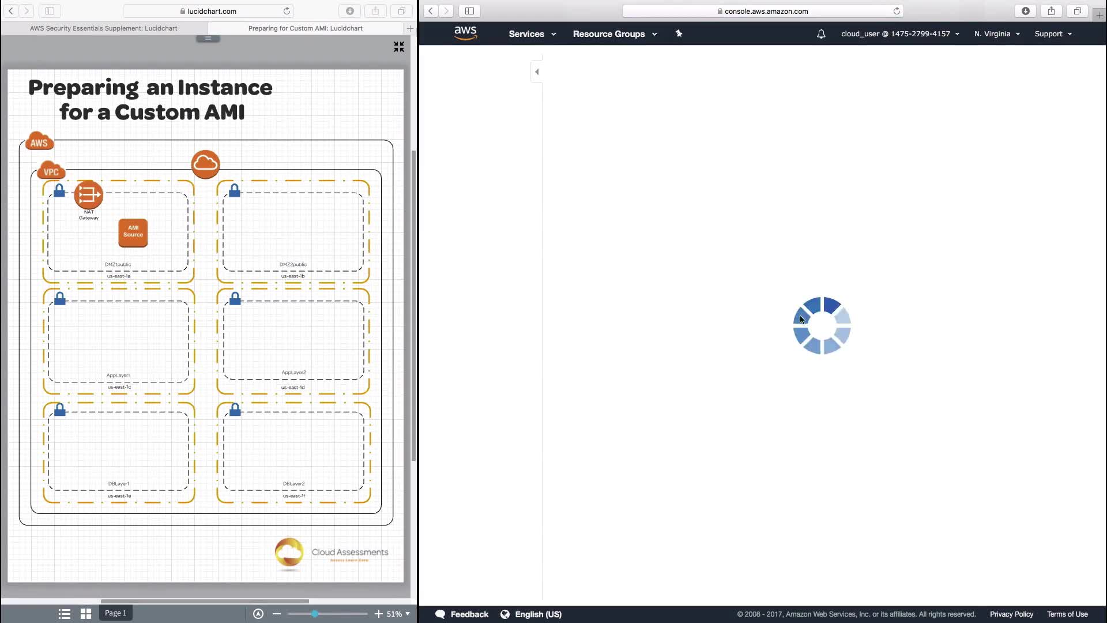Open the cloud_user account menu
This screenshot has height=623, width=1107.
(x=899, y=34)
